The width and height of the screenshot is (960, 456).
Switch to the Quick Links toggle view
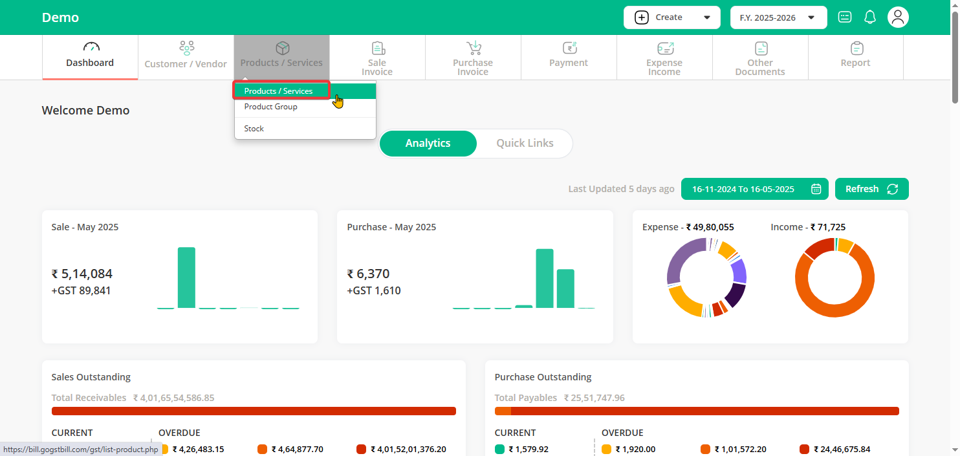525,144
